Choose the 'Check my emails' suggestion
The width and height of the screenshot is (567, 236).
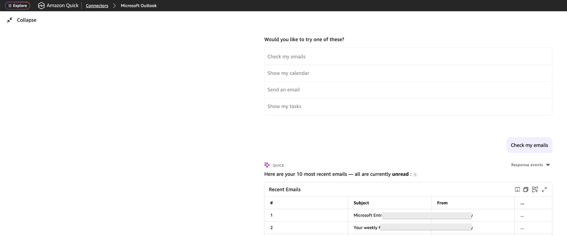tap(408, 57)
